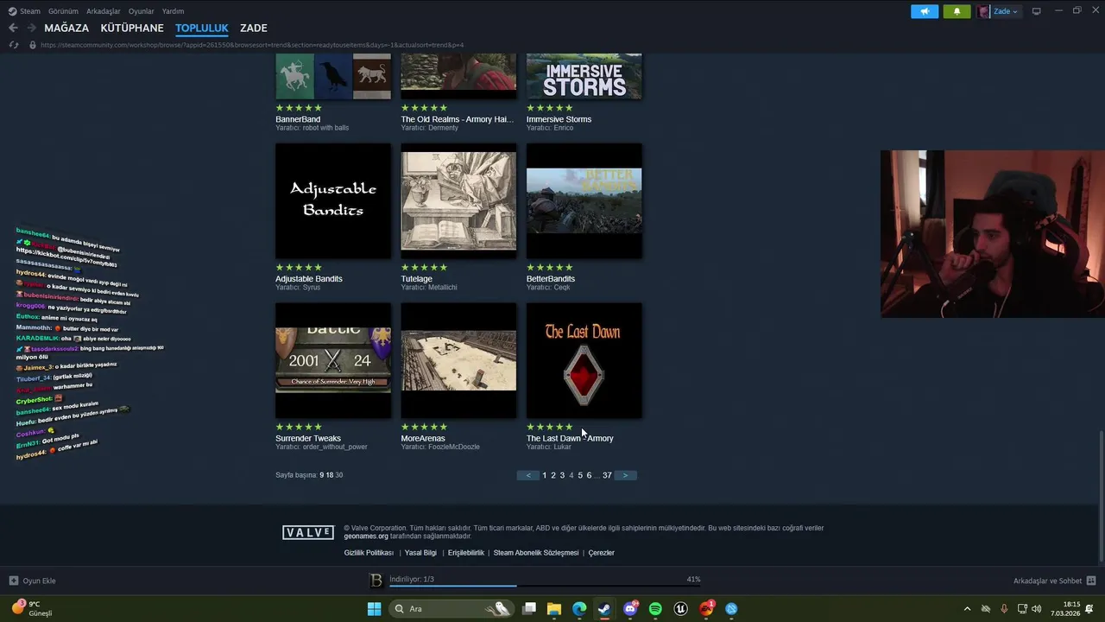
Task: Jump to last page 37
Action: [x=607, y=475]
